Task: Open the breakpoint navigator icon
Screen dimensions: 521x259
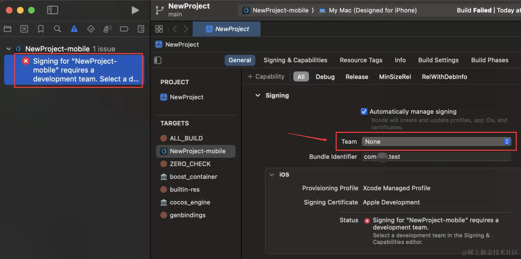Action: pos(124,29)
